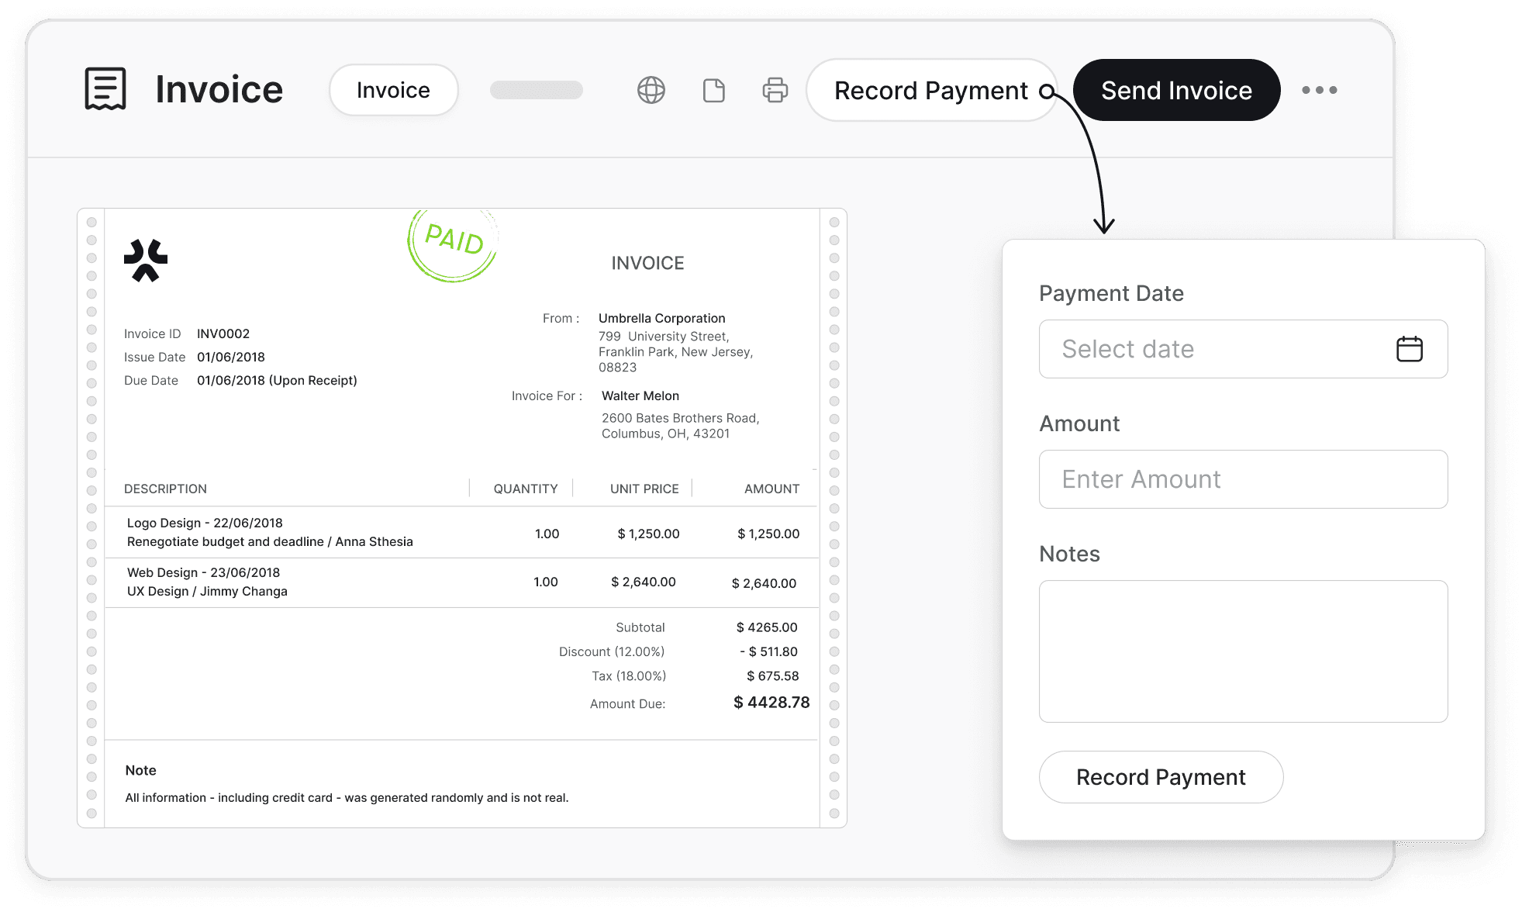The width and height of the screenshot is (1529, 912).
Task: Click the green PAID stamp
Action: click(x=453, y=244)
